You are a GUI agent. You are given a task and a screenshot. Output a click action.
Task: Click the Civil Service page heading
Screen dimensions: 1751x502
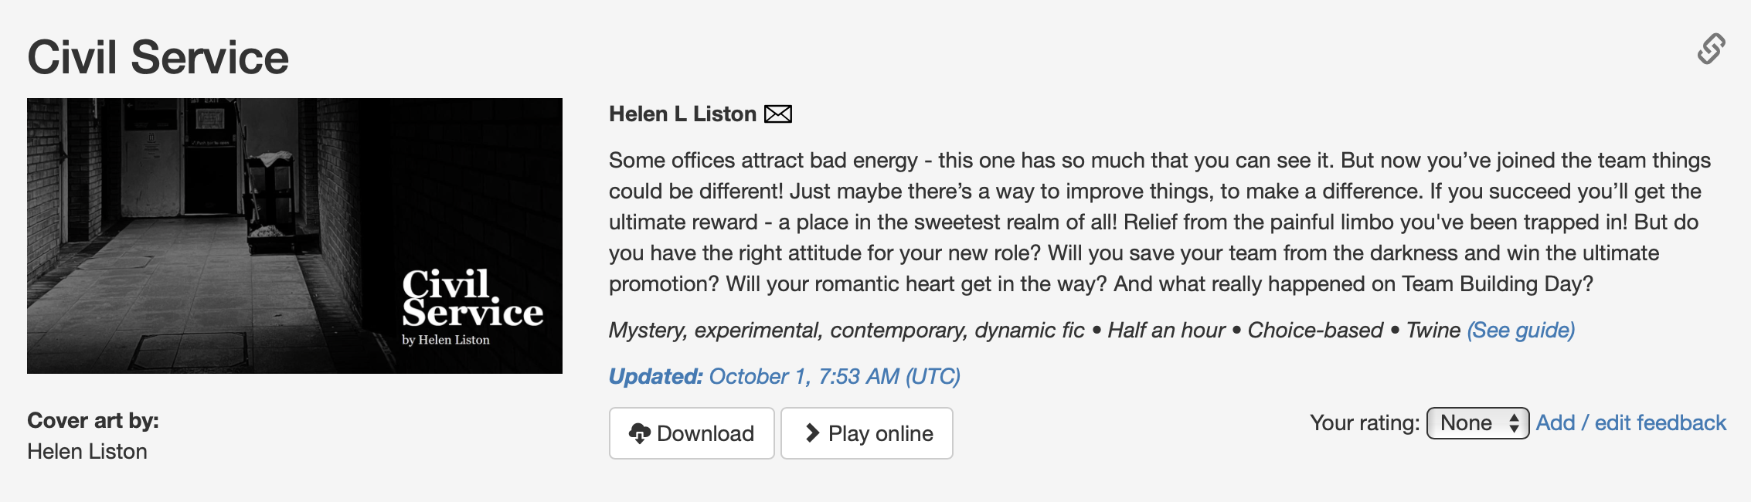pos(158,58)
